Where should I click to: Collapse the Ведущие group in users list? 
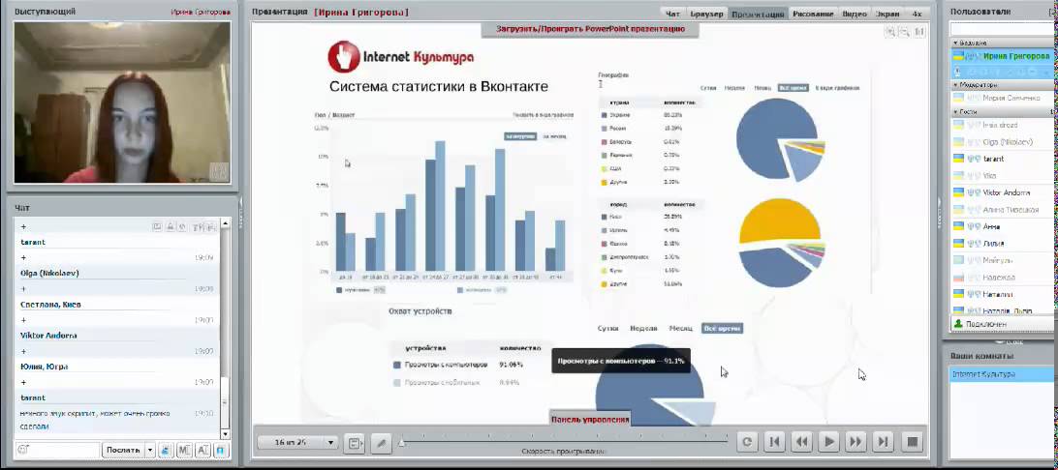(955, 44)
